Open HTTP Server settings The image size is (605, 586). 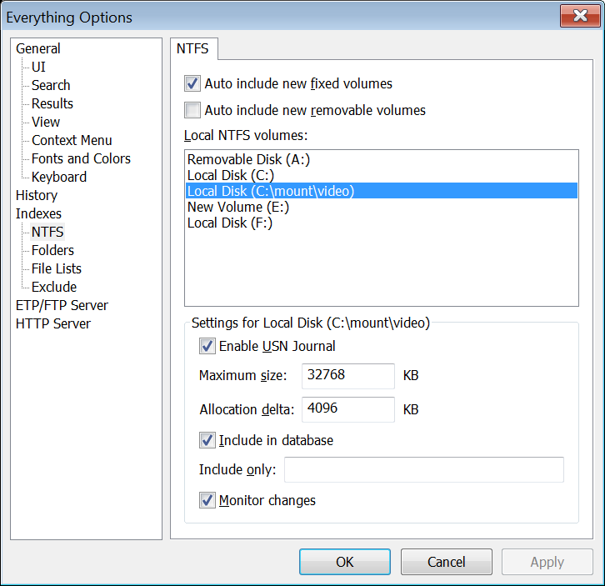pos(52,323)
